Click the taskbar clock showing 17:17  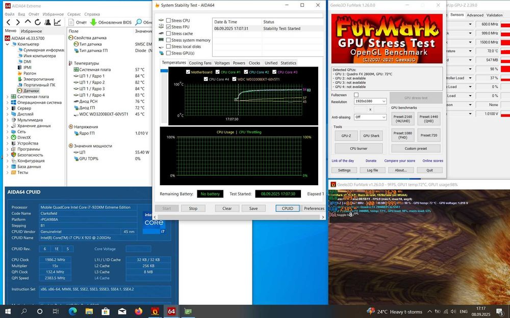[x=481, y=311]
